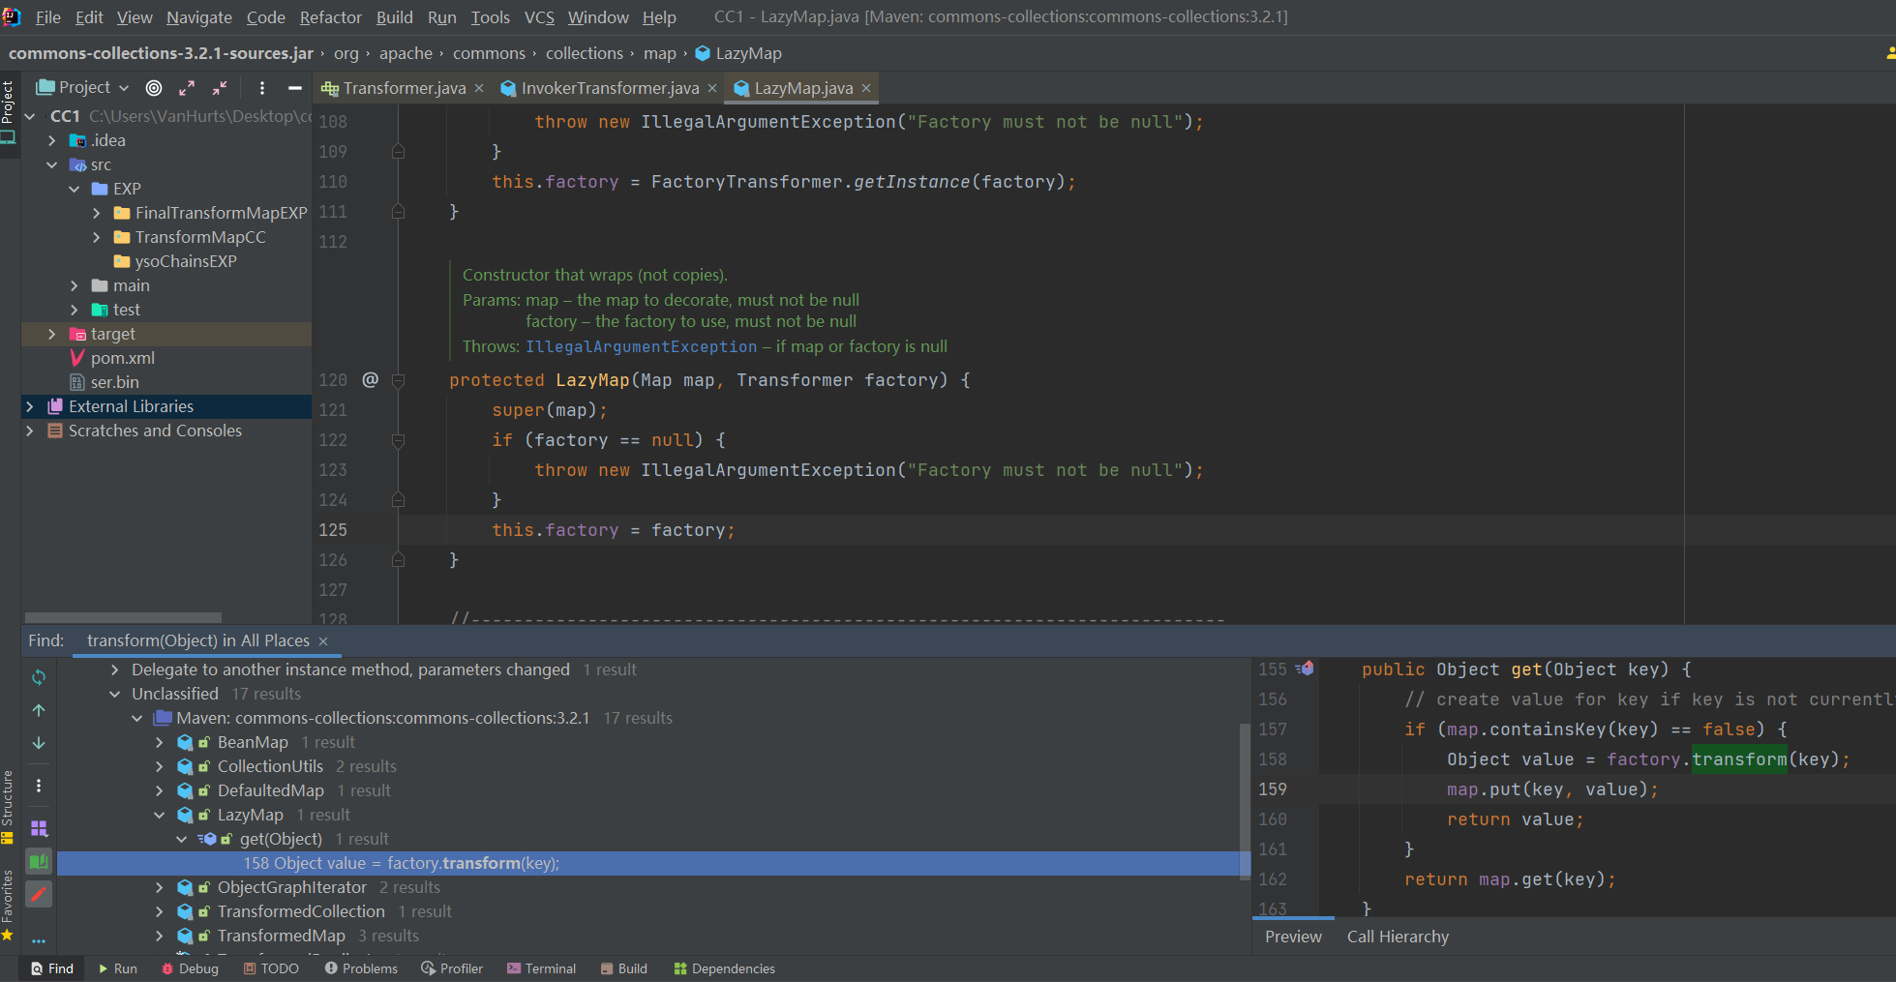1896x982 pixels.
Task: Collapse all nodes using the Project toolbar icon
Action: (x=219, y=87)
